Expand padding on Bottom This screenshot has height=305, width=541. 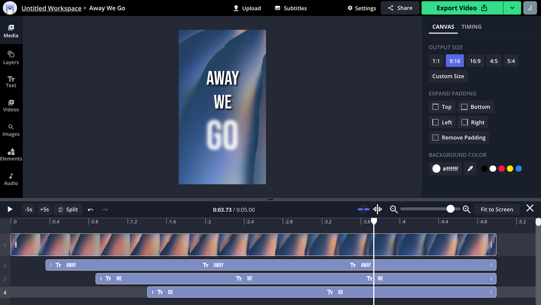click(476, 107)
